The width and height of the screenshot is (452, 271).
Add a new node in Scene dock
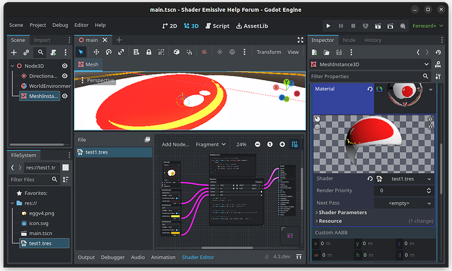click(14, 52)
